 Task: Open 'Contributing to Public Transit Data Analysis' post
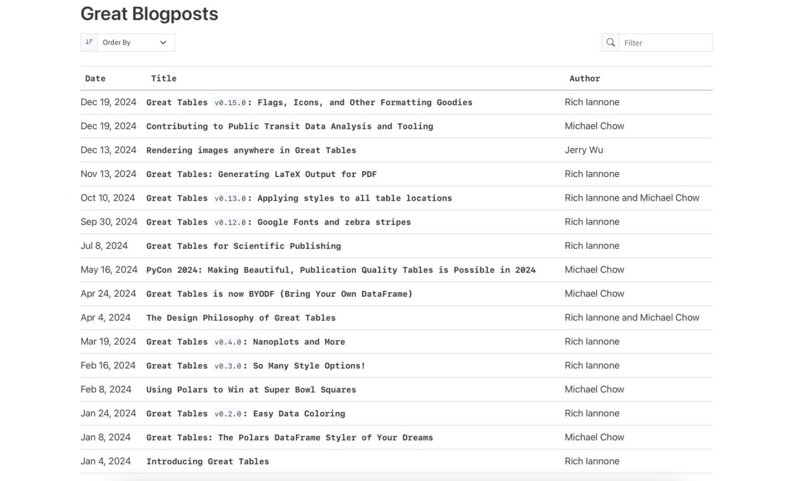[x=290, y=126]
